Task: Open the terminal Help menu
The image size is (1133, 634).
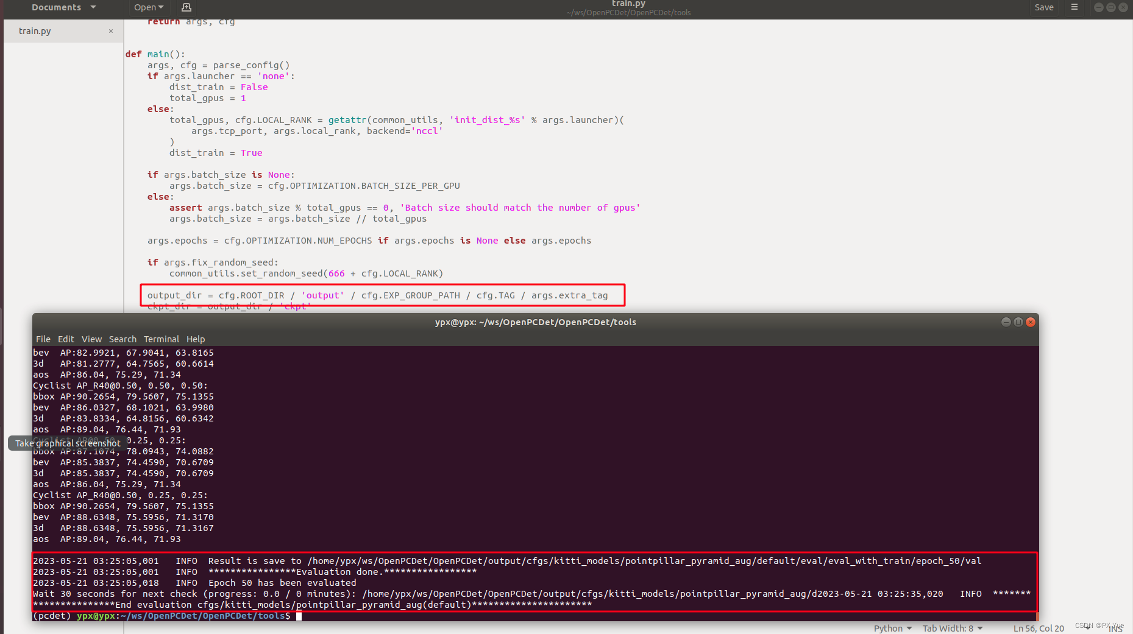Action: (x=196, y=339)
